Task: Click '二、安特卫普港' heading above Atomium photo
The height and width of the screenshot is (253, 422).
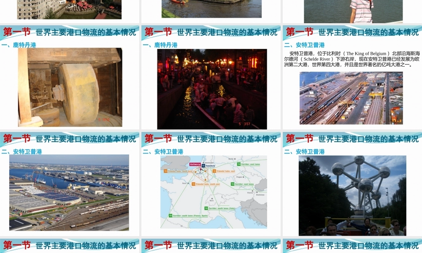Action: [304, 152]
